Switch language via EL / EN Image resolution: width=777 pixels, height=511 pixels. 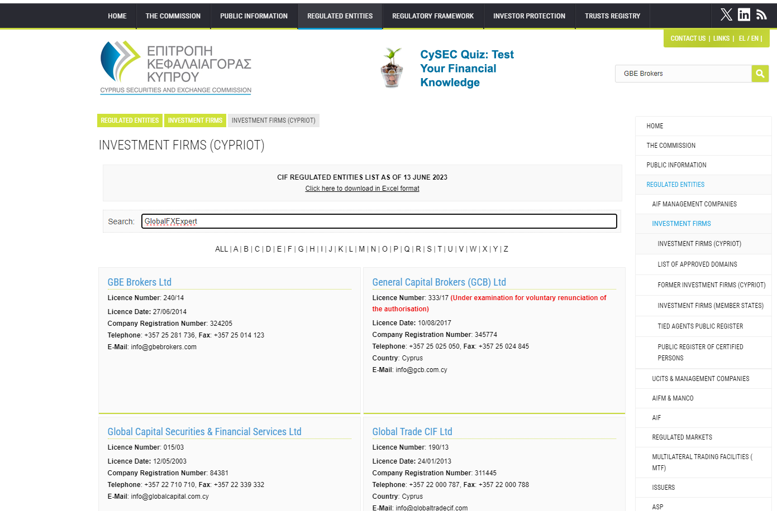[x=749, y=38]
